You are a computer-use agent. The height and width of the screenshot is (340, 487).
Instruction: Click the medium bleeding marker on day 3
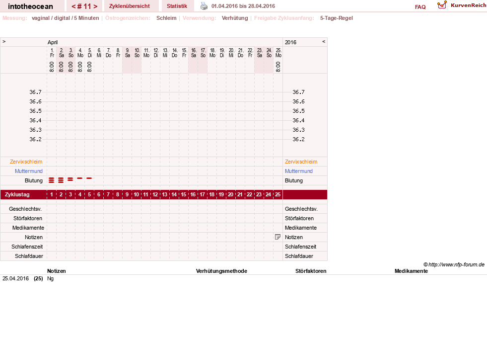[x=70, y=179]
